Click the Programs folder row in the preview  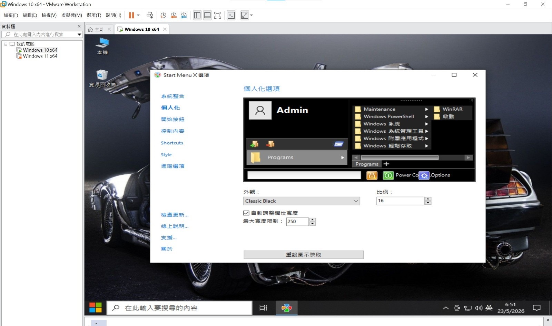[x=297, y=157]
